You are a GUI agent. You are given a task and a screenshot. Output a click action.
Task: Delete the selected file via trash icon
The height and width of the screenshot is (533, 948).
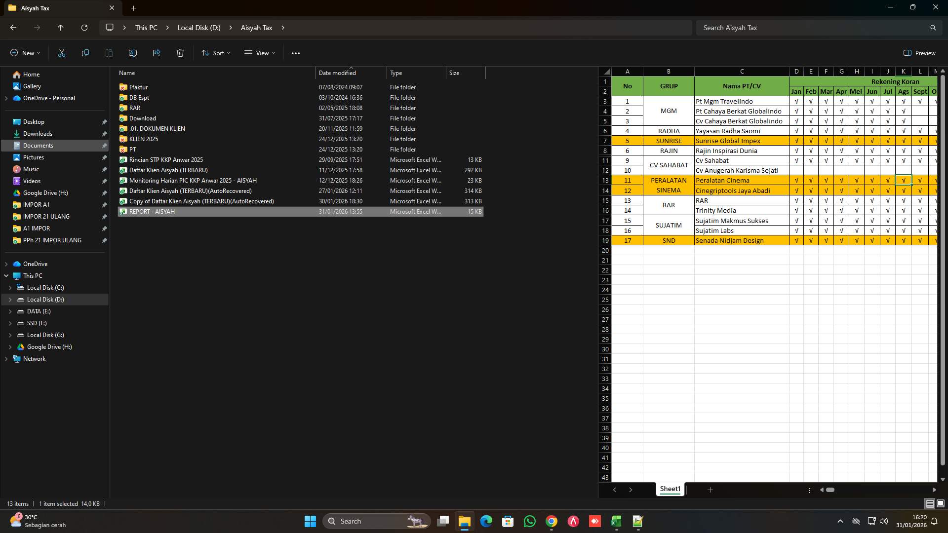pos(180,53)
